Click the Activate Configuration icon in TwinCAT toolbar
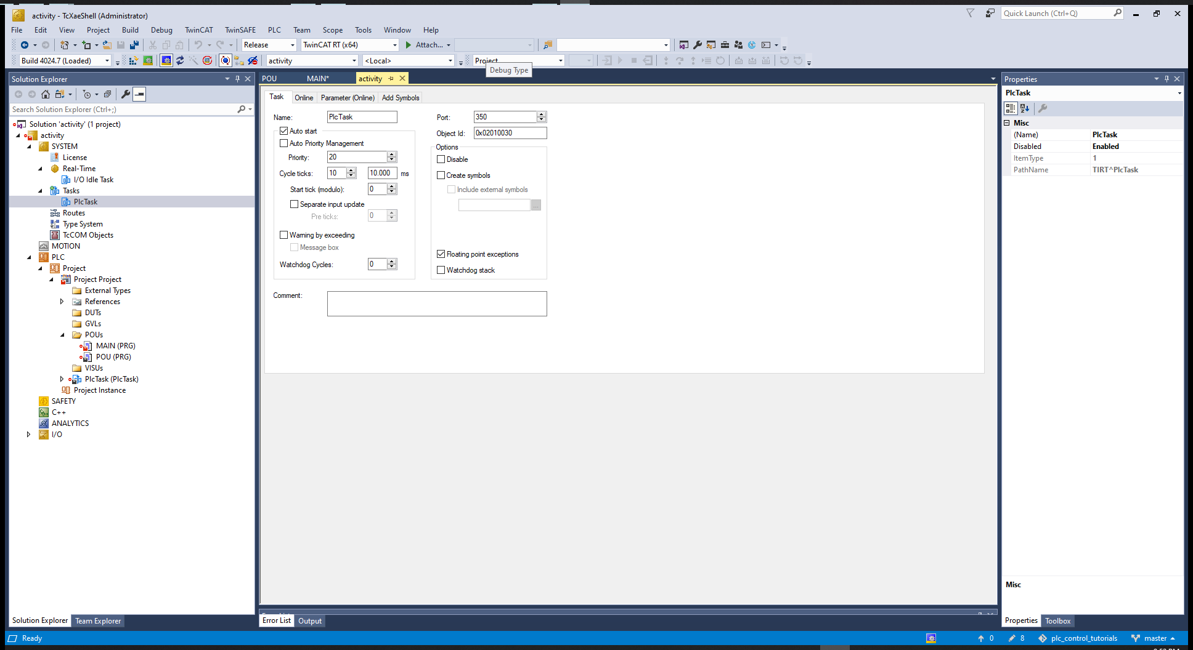The height and width of the screenshot is (650, 1193). point(133,60)
